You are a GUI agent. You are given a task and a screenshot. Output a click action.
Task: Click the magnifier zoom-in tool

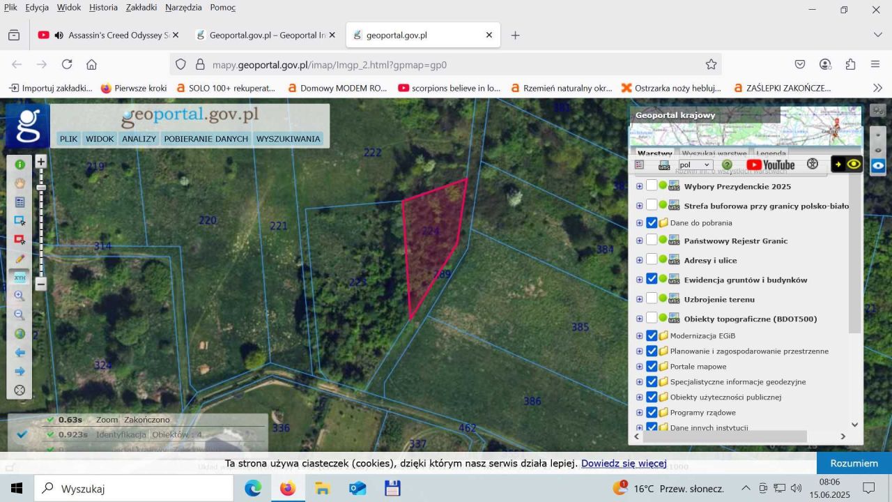20,296
